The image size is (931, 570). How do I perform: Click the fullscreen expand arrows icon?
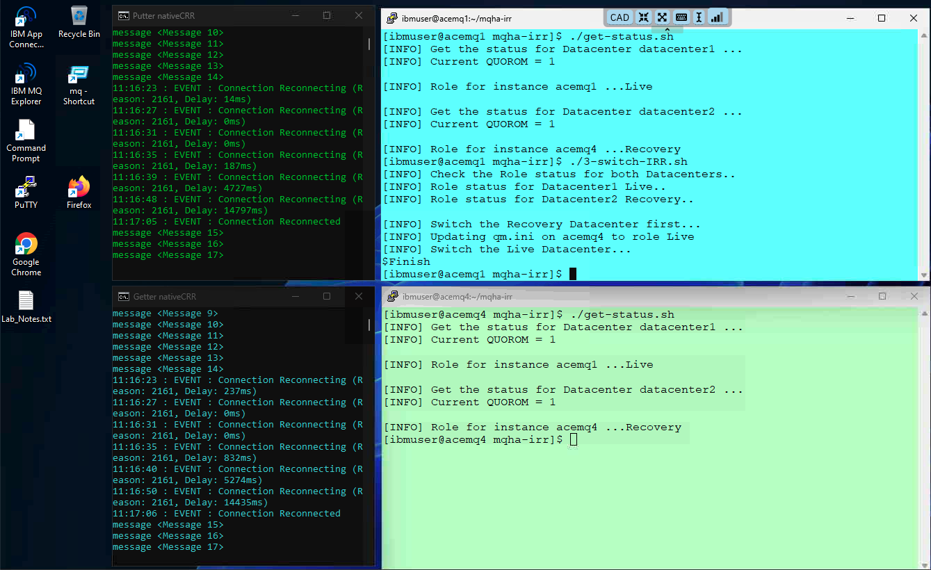pos(663,17)
